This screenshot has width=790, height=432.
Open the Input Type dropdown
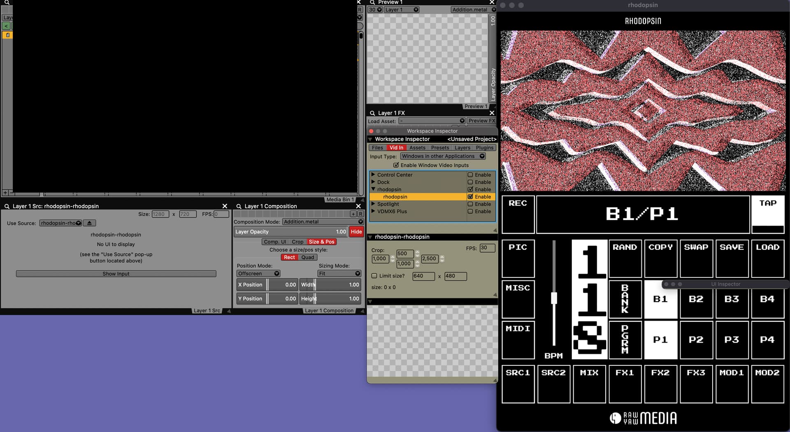point(443,157)
